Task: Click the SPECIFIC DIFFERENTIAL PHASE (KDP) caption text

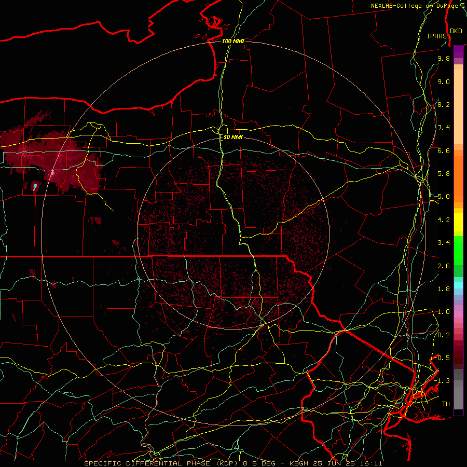Action: 162,463
